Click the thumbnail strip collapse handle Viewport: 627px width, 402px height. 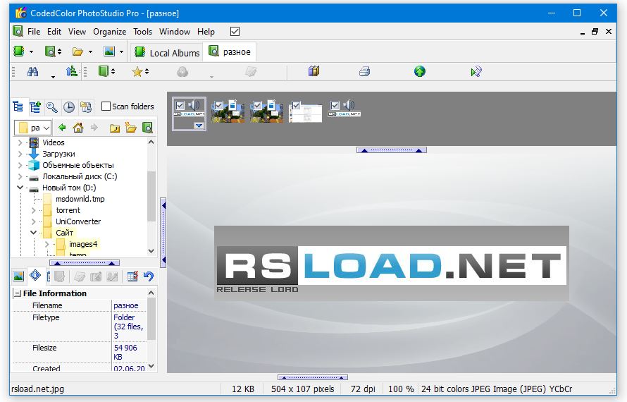click(392, 150)
